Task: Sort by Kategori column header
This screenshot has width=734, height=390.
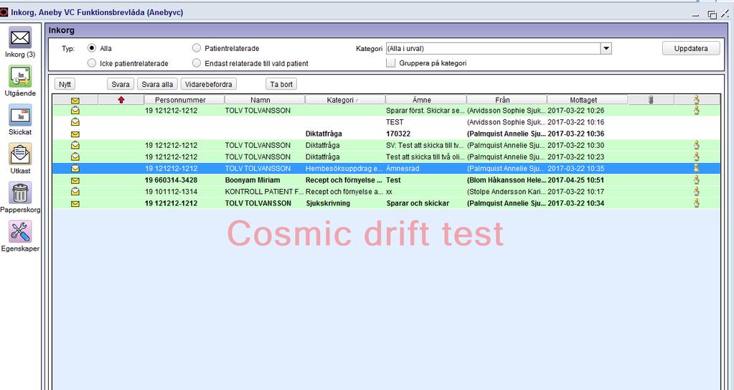Action: pos(345,100)
